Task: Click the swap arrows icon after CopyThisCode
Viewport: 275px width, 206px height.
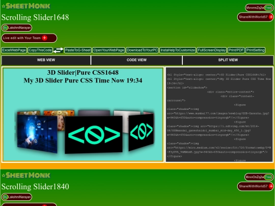Action: pyautogui.click(x=58, y=50)
